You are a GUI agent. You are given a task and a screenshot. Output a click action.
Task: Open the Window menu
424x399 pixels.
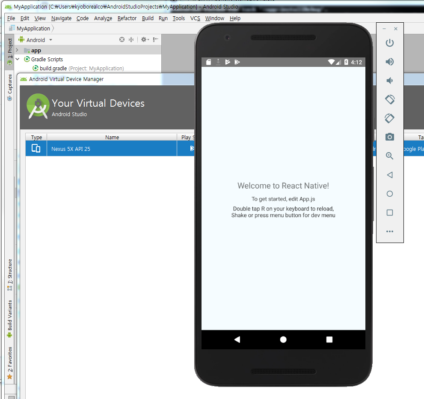(x=215, y=18)
